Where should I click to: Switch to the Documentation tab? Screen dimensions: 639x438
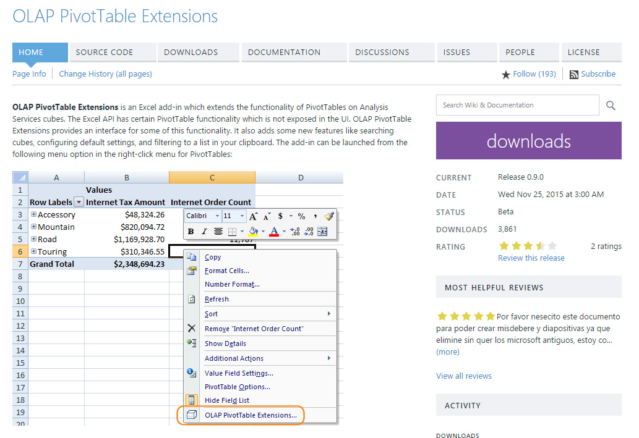pyautogui.click(x=284, y=53)
